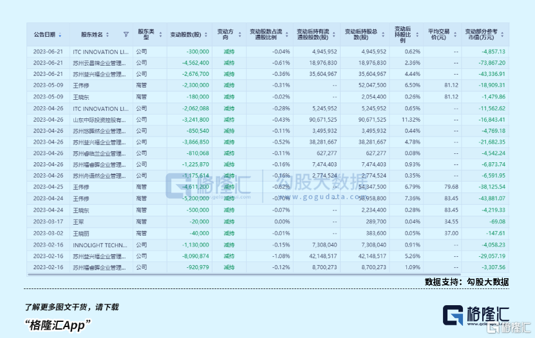Click 变动后持股比例 sort arrows
535x338 pixels.
tap(417, 35)
